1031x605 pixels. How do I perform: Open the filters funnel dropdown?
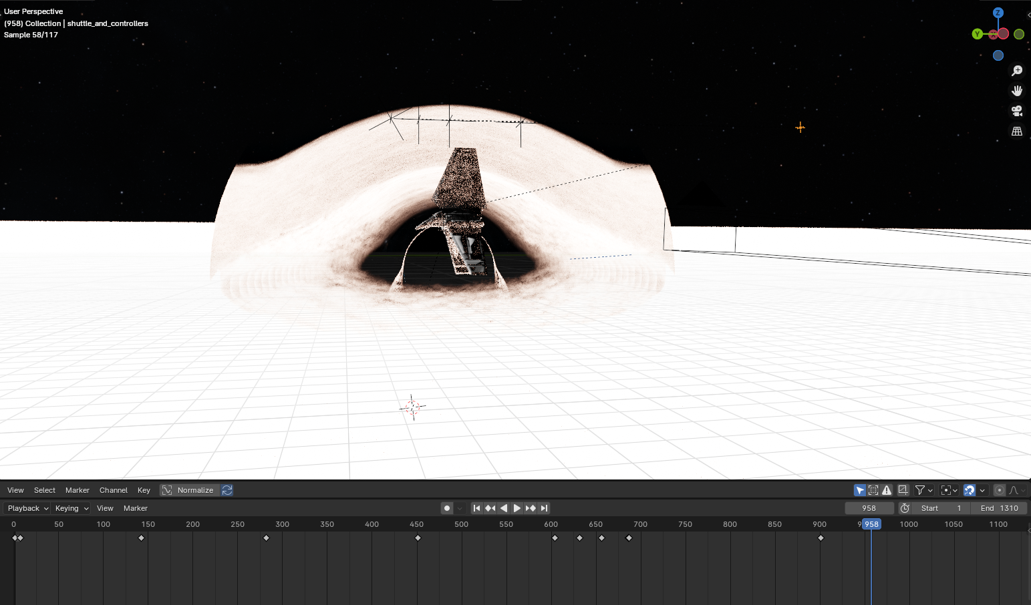924,490
